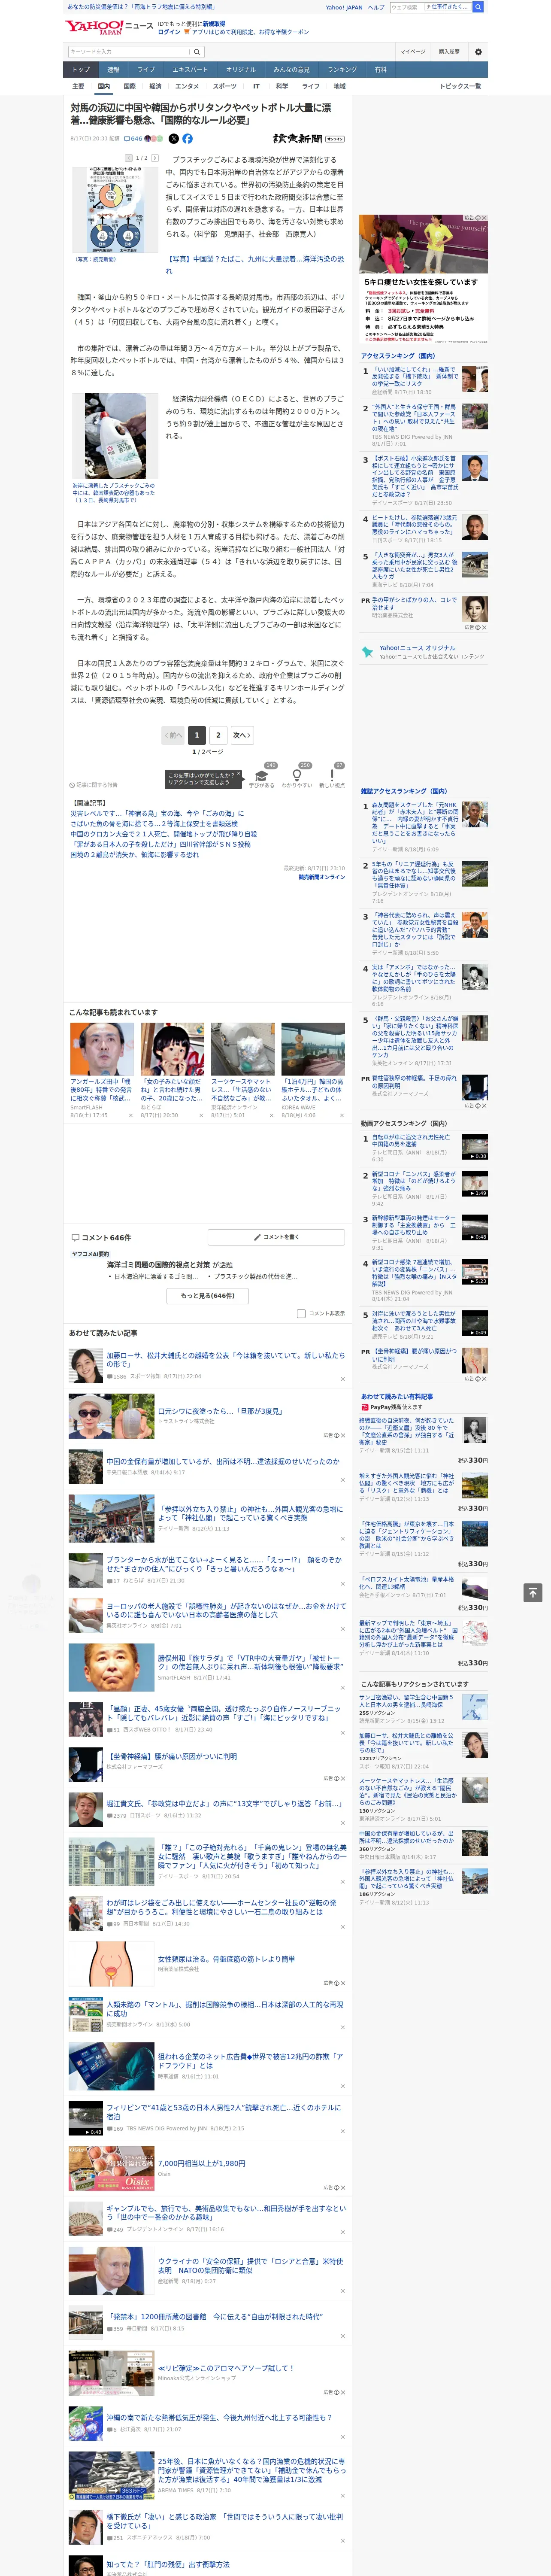
Task: Select the '速報' main tab
Action: 113,70
